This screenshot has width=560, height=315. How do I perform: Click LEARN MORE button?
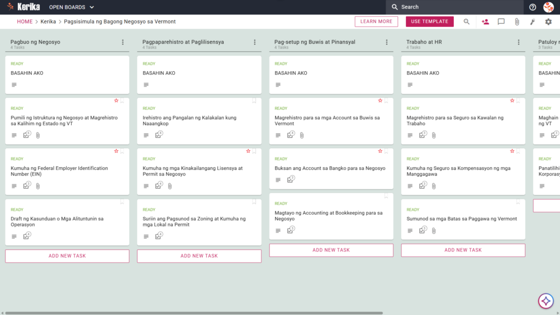[x=376, y=21]
